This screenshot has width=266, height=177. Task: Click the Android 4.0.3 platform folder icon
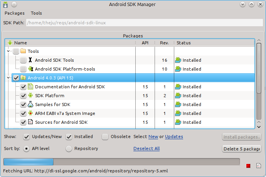(x=23, y=78)
